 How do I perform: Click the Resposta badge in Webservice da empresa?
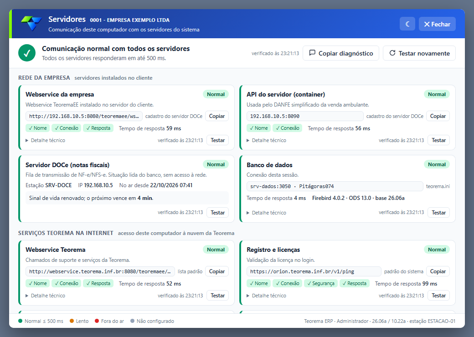click(x=98, y=128)
